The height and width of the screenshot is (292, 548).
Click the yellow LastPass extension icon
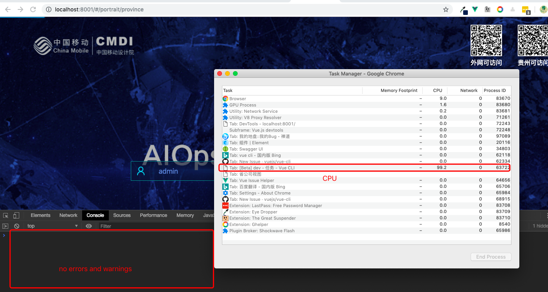[526, 10]
